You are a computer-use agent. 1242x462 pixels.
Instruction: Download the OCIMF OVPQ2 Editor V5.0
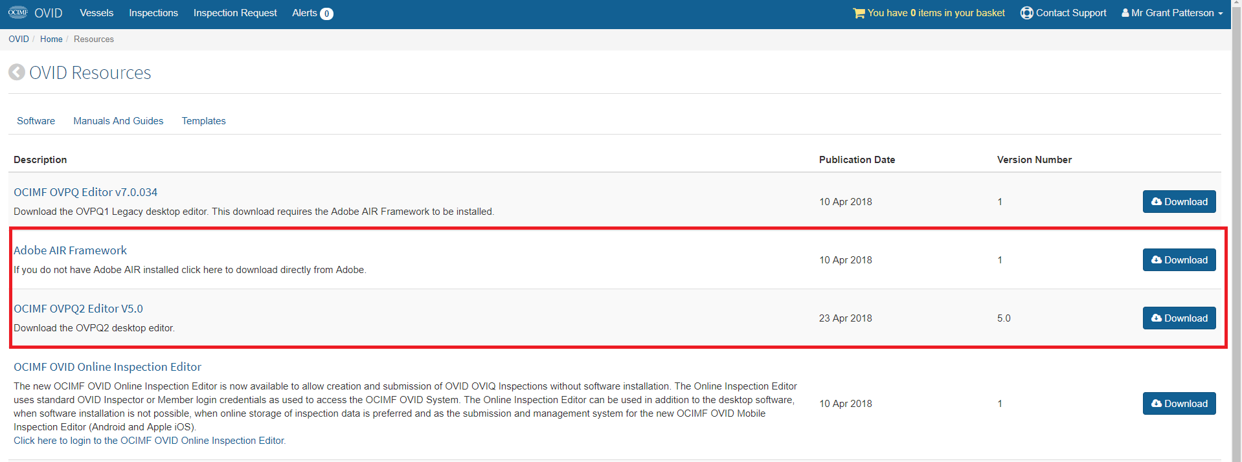1179,318
